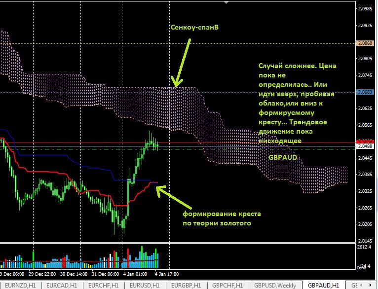Click the 2.0265 price scale value
Viewport: 378px width, 289px height.
click(365, 208)
